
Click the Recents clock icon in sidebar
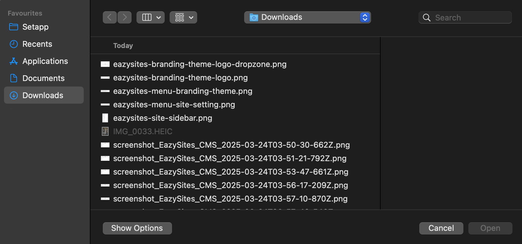coord(14,44)
